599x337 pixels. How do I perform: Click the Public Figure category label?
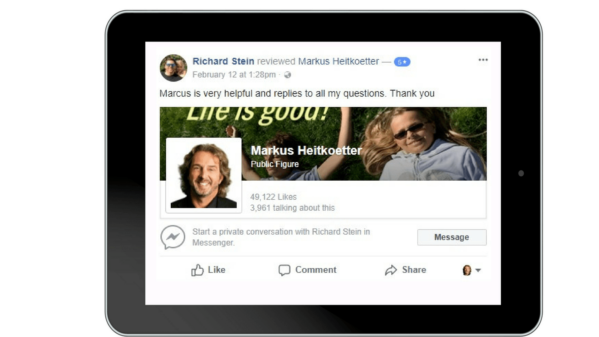point(275,164)
